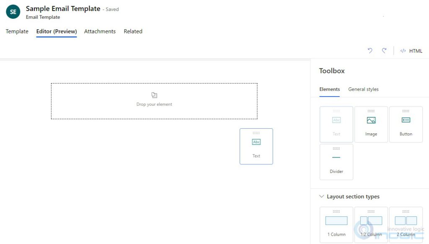
Task: Select the Image element in the Toolbox
Action: point(371,124)
